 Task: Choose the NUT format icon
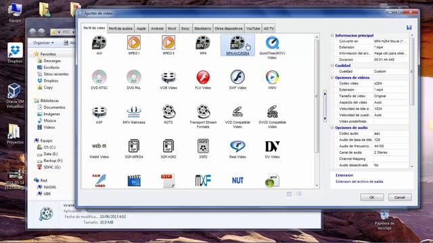point(237,180)
